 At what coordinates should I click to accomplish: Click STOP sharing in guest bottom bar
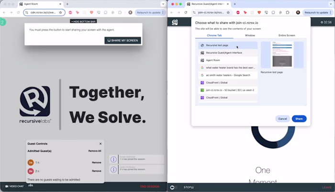pyautogui.click(x=189, y=187)
